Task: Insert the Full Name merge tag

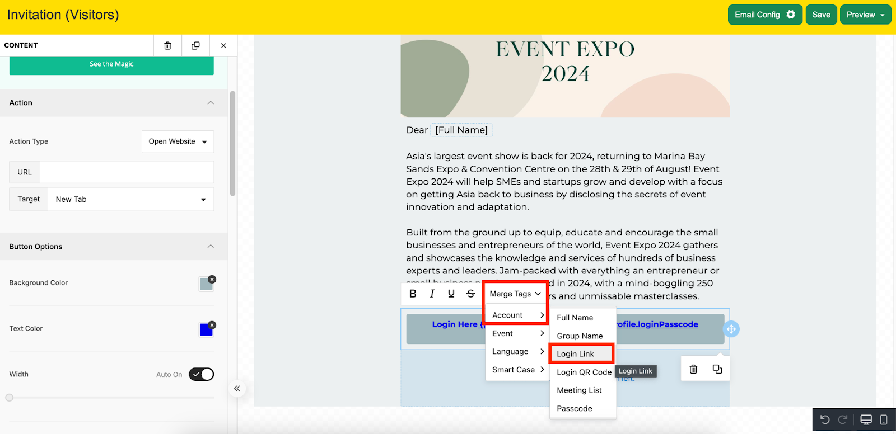Action: (582, 318)
